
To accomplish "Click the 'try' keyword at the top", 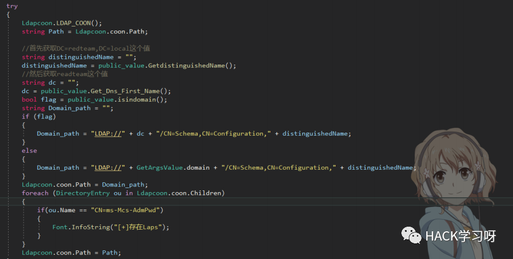I will click(x=12, y=6).
